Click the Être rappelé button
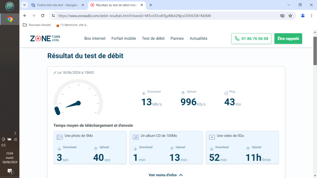The width and height of the screenshot is (317, 178). tap(288, 39)
